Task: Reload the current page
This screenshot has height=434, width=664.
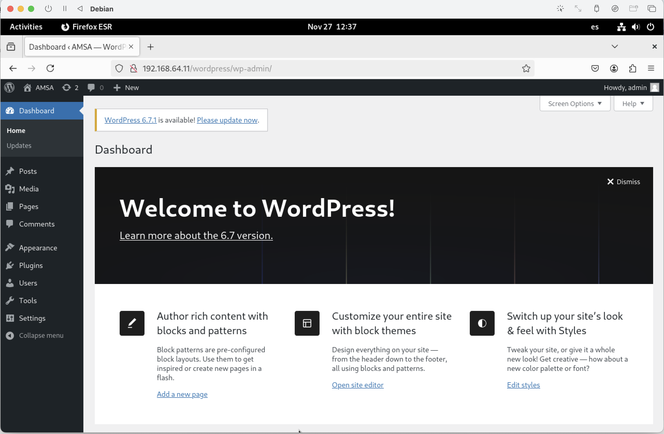Action: click(50, 68)
